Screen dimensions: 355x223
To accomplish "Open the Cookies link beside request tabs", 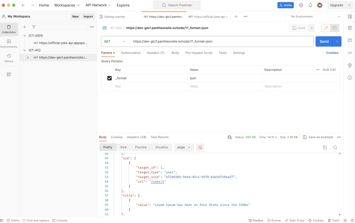I will 332,53.
